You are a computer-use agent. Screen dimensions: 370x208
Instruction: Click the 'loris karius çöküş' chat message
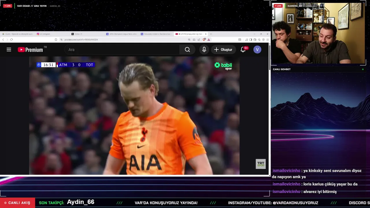[x=315, y=184]
